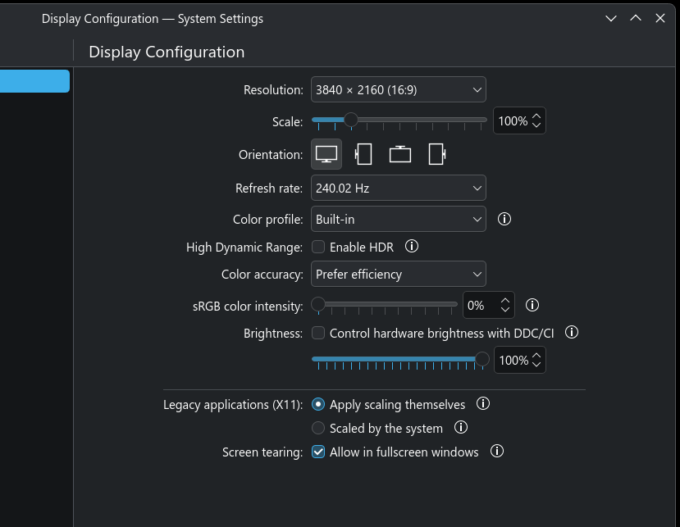Viewport: 680px width, 527px height.
Task: Decrease Scale percentage with down arrow
Action: [537, 125]
